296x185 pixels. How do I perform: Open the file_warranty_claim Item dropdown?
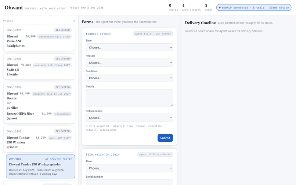[129, 168]
